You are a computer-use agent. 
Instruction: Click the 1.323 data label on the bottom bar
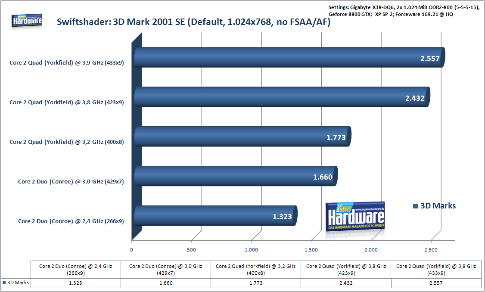click(282, 217)
